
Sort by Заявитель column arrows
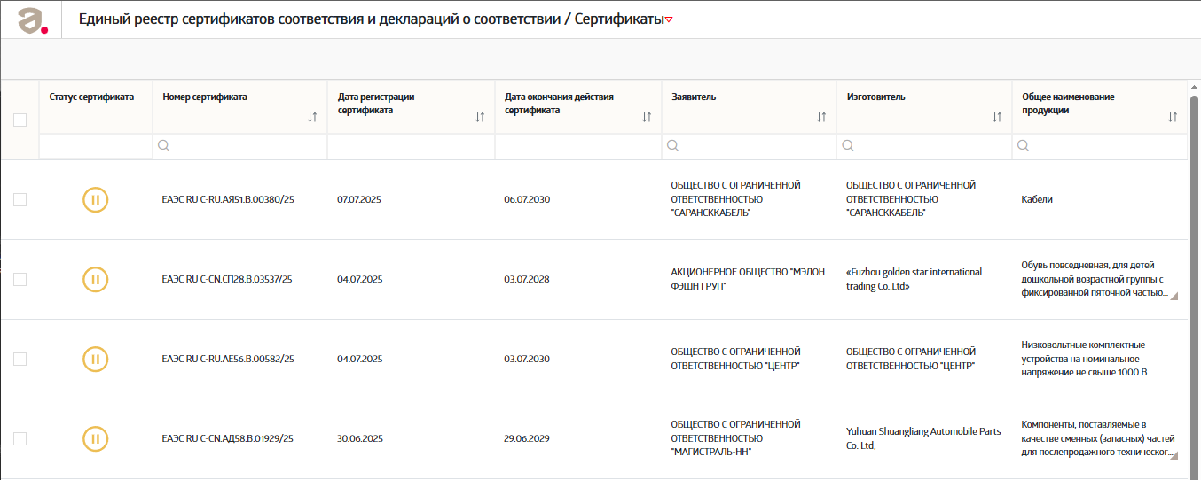[821, 117]
